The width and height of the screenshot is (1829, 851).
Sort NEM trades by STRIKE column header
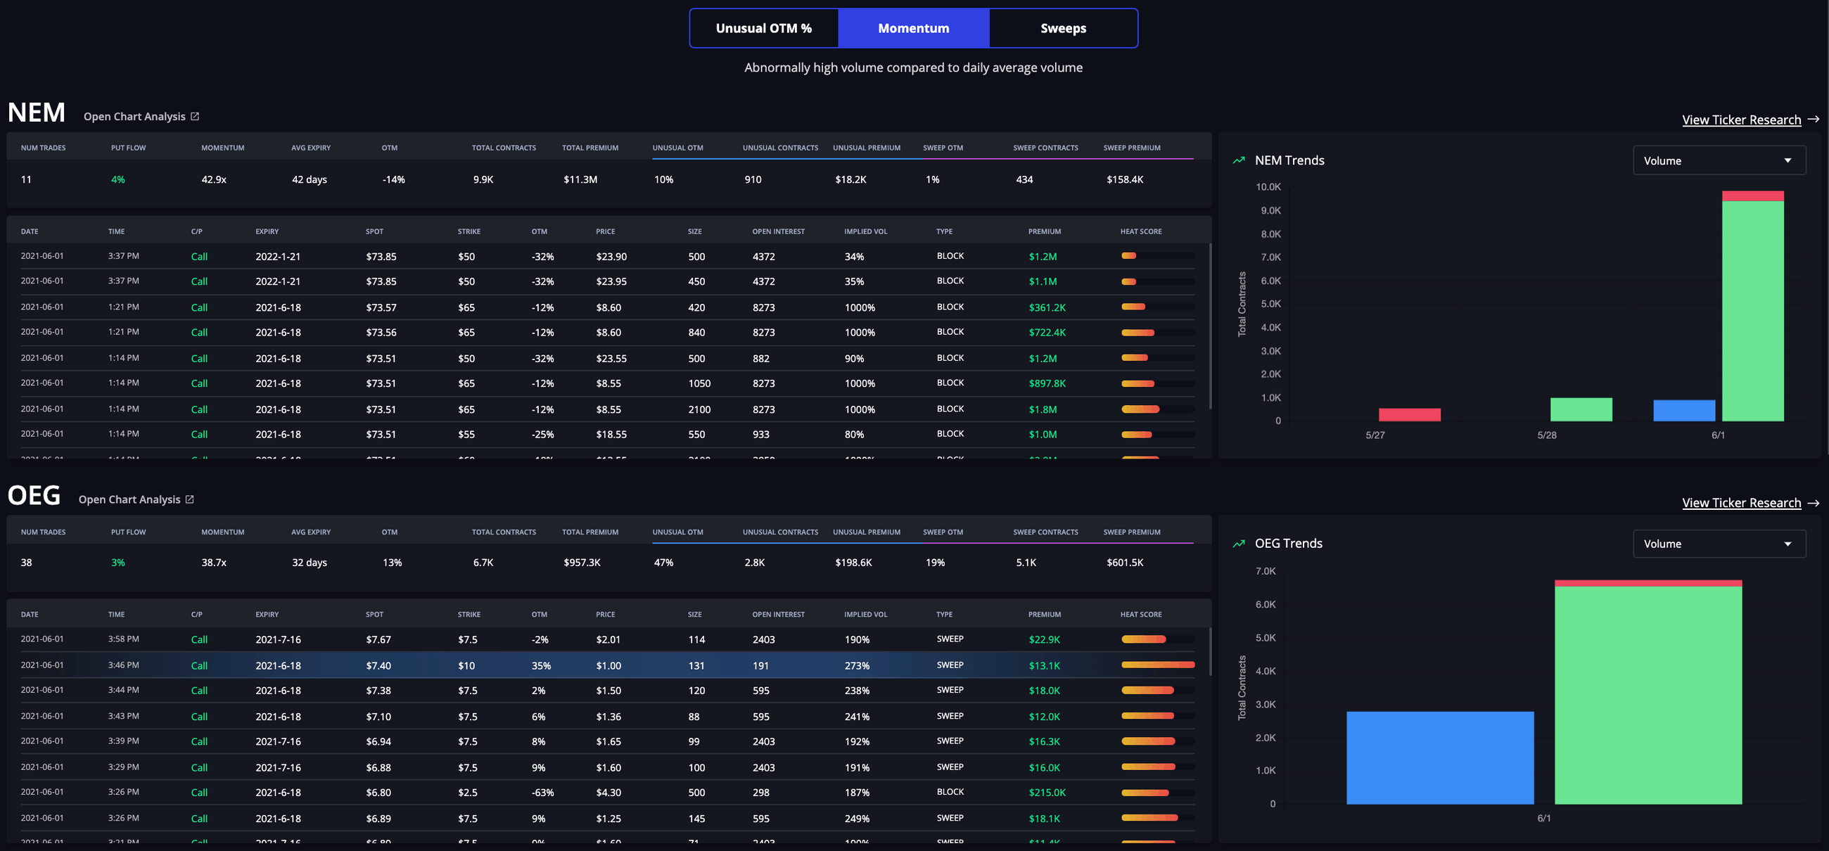click(x=469, y=231)
